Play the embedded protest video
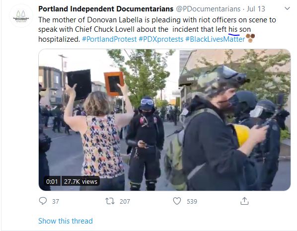 [x=164, y=120]
